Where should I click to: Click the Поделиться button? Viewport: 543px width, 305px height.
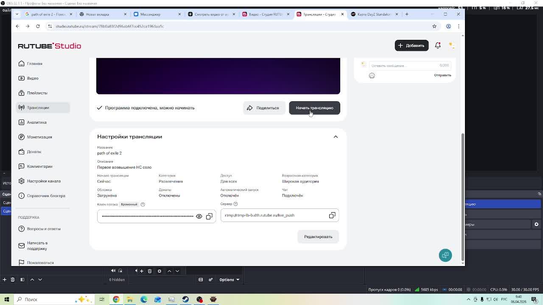pos(263,108)
